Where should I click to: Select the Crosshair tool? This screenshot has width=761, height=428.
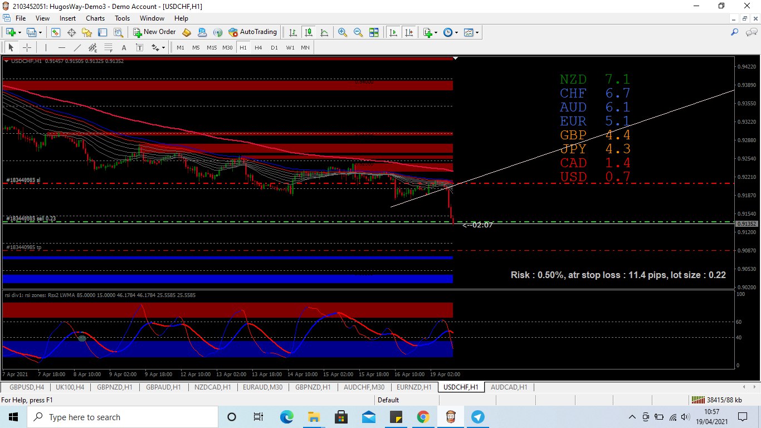coord(26,47)
